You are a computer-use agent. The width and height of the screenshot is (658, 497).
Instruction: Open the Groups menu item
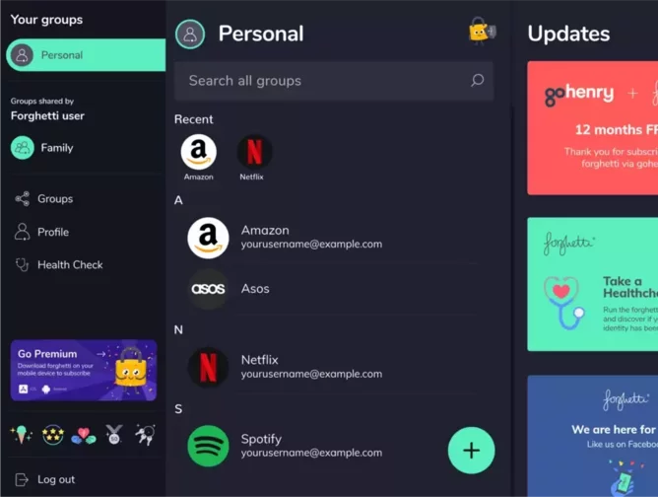44,199
